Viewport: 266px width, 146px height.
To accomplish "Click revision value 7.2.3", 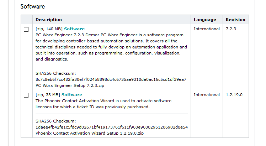I will tap(231, 29).
